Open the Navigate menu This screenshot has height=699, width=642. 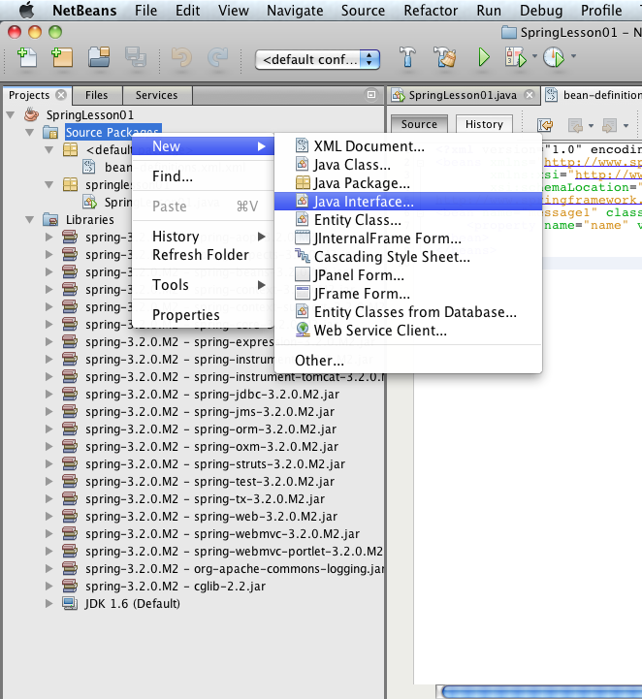pos(295,10)
